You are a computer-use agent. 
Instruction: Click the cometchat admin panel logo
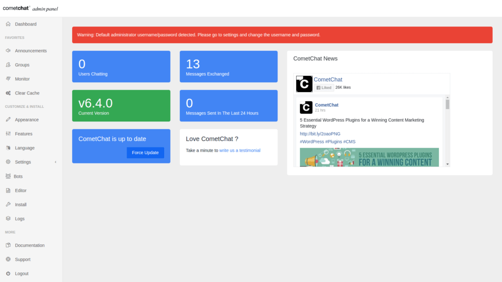click(x=30, y=9)
